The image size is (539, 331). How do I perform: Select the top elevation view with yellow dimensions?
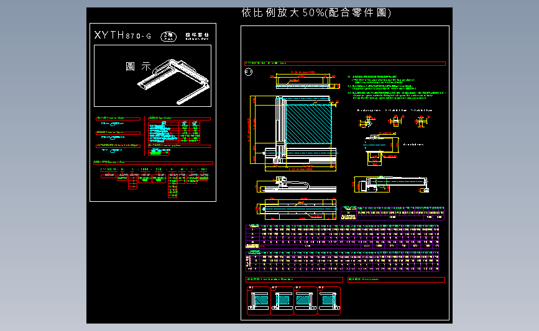305,80
